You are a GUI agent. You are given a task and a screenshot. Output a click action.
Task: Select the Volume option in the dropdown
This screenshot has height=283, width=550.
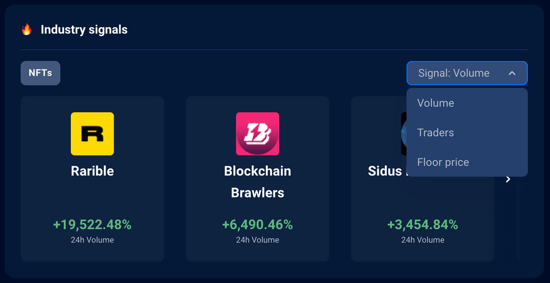[x=436, y=103]
